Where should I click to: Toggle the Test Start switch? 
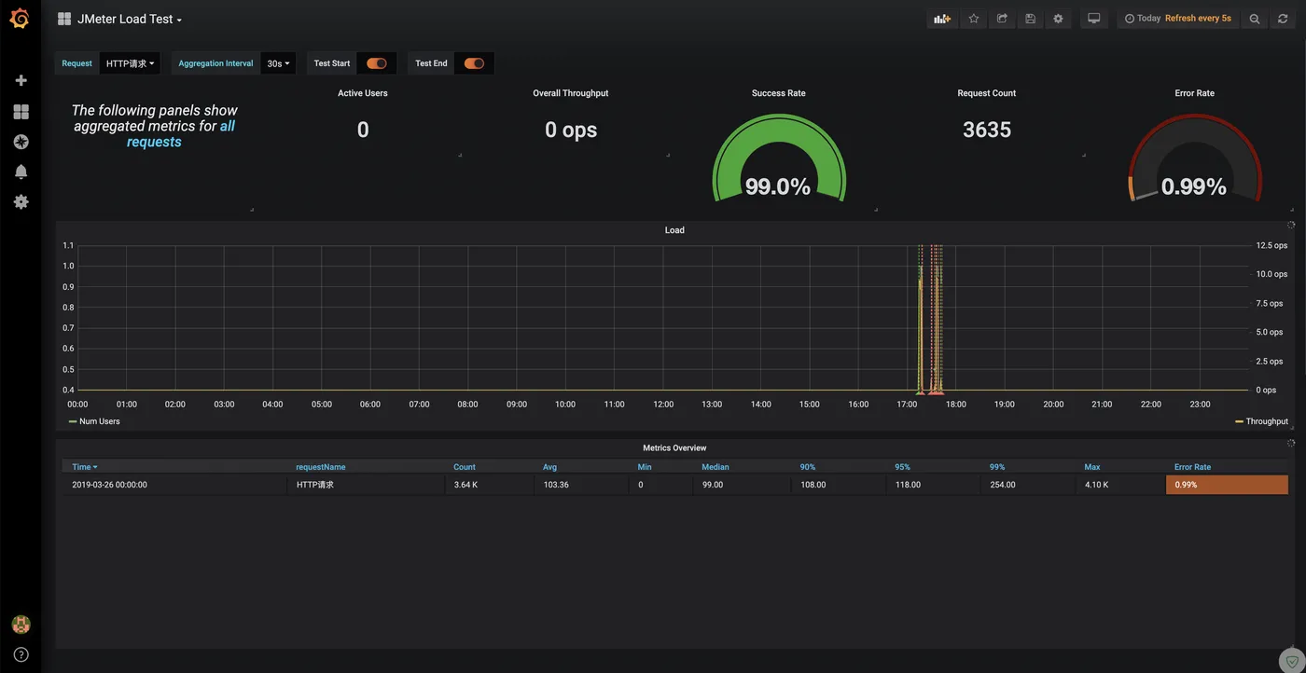click(x=377, y=63)
